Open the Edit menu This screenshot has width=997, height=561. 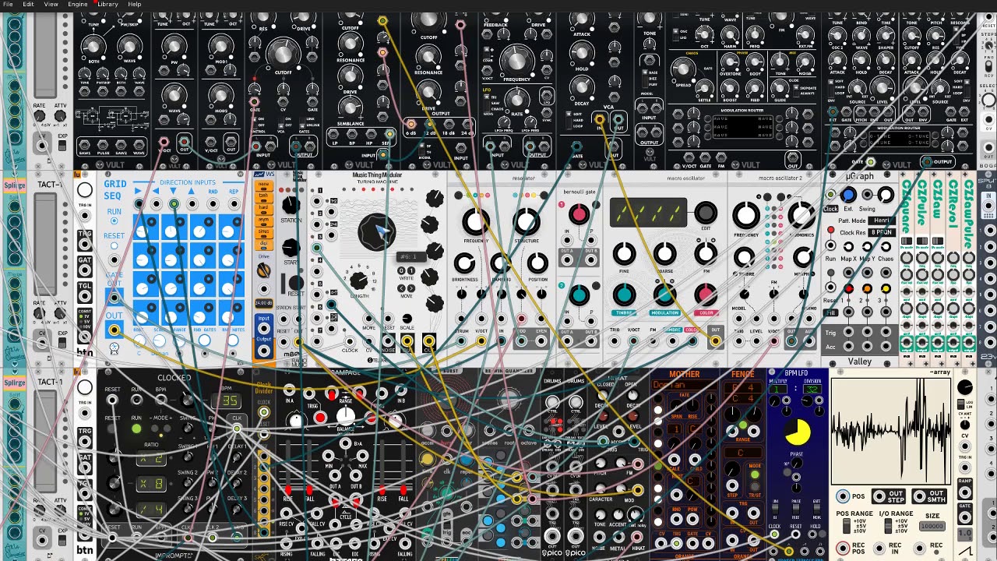point(28,4)
